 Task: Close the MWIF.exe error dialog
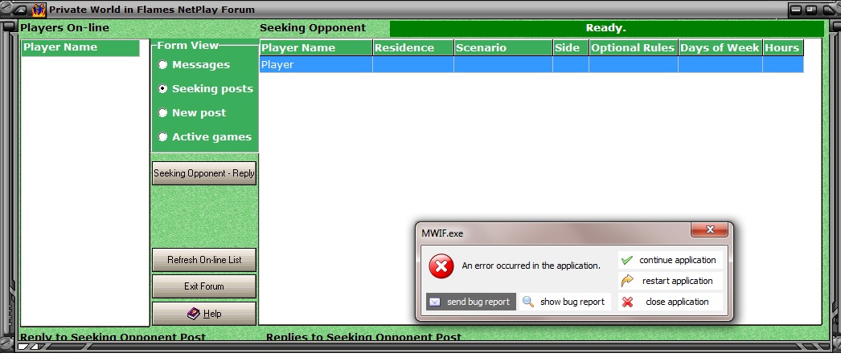tap(710, 230)
